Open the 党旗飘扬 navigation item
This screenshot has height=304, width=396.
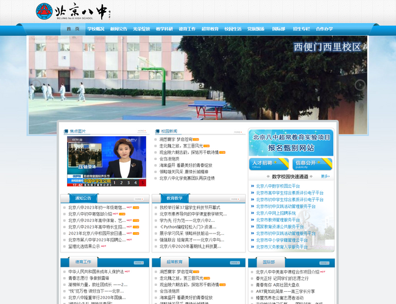click(256, 29)
